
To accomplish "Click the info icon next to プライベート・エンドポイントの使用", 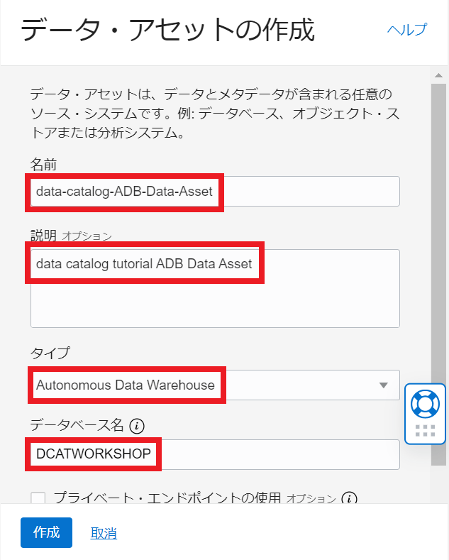I will coord(349,498).
